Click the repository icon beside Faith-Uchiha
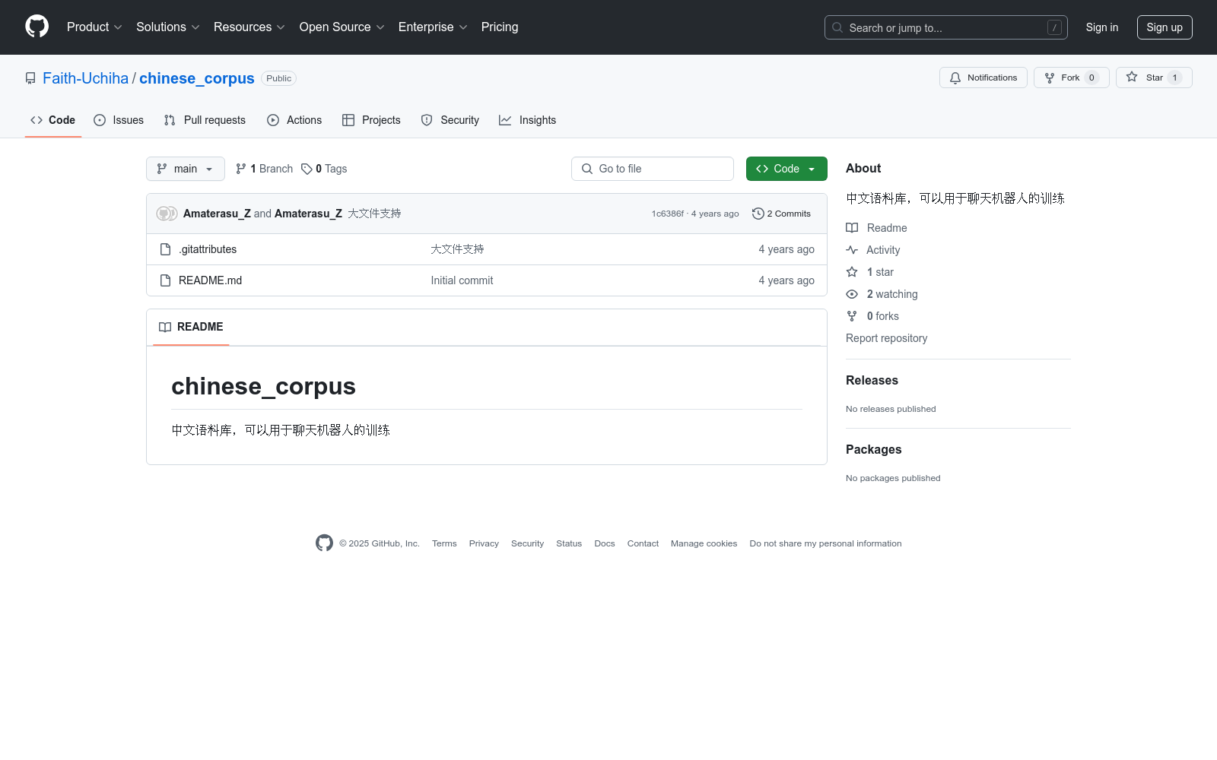This screenshot has height=760, width=1217. pos(30,78)
